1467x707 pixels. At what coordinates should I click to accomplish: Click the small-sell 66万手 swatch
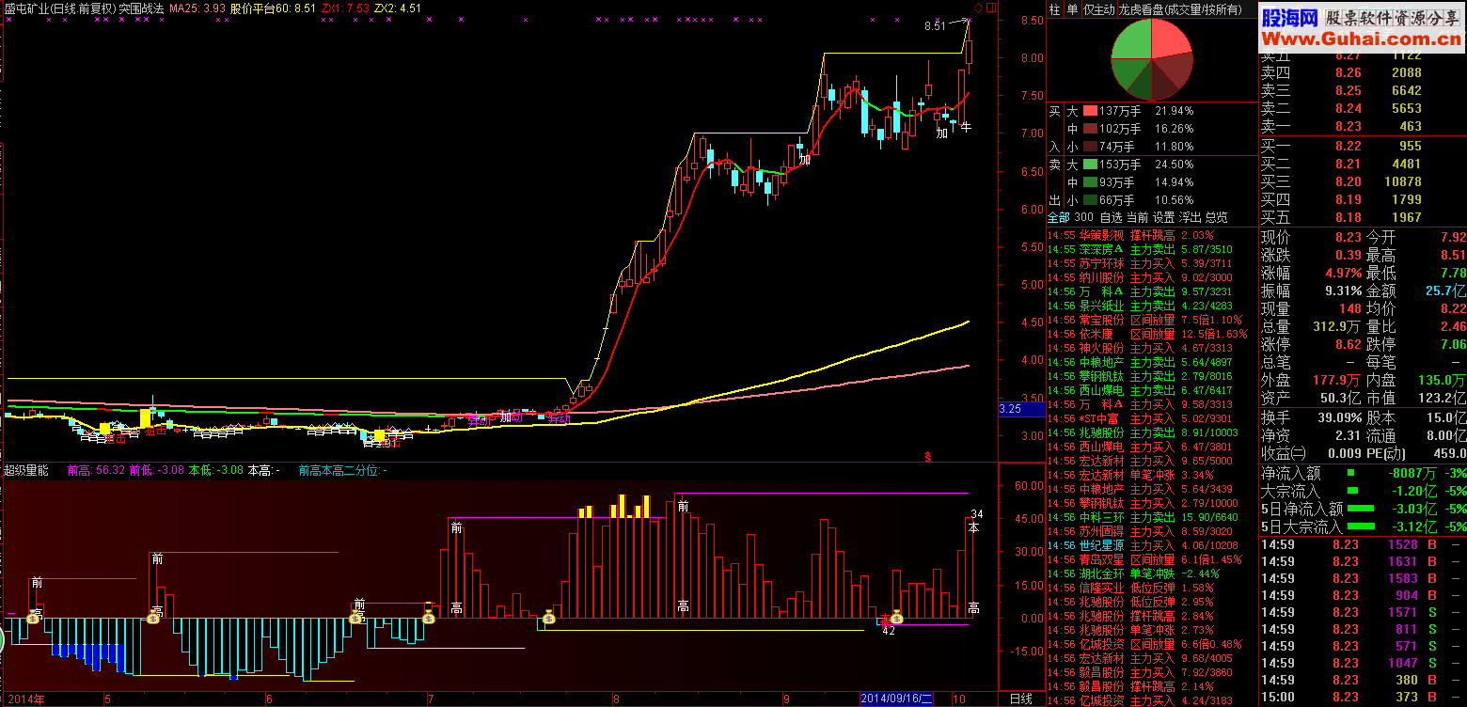coord(1089,200)
